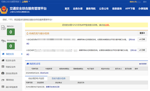The height and width of the screenshot is (91, 150).
Task: Click the vehicle icon by 我的机动车
Action: (28, 64)
